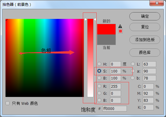Screen dimensions: 166x117
Task: Click the left slider arrow handle
Action: (86, 19)
